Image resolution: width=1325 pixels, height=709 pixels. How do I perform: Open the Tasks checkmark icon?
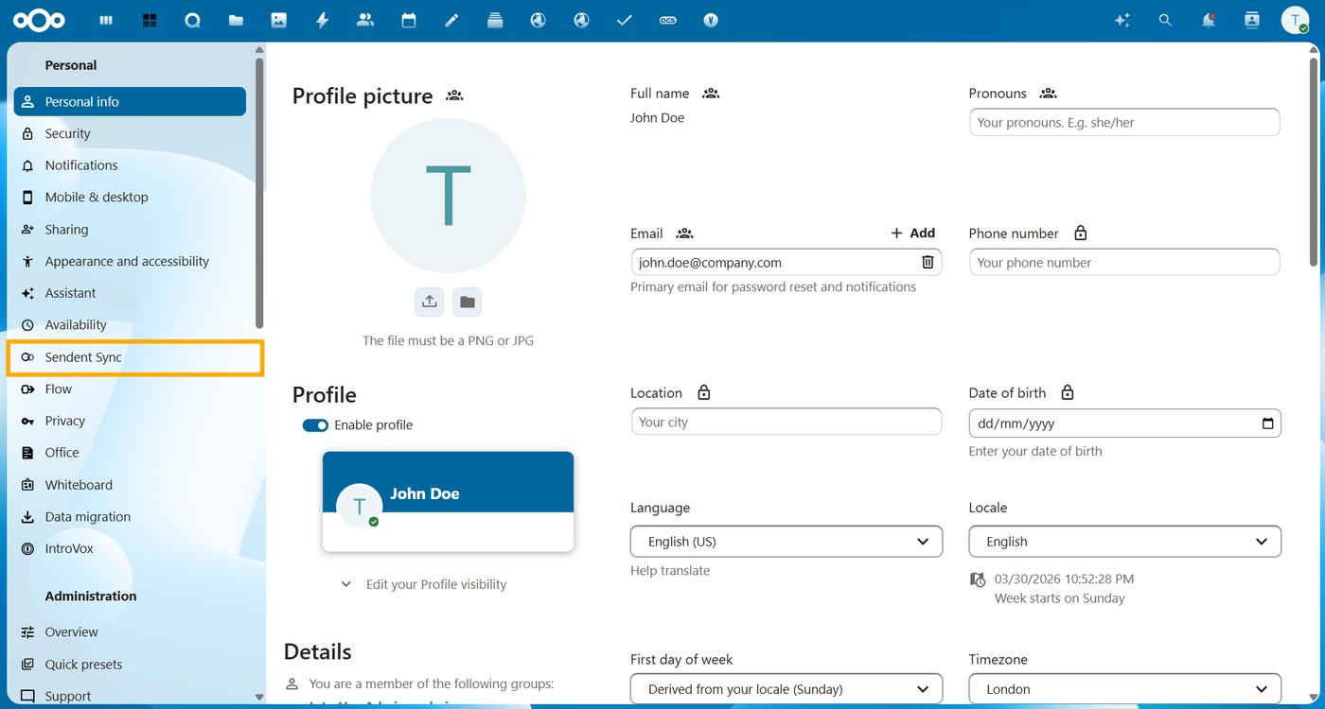click(624, 20)
